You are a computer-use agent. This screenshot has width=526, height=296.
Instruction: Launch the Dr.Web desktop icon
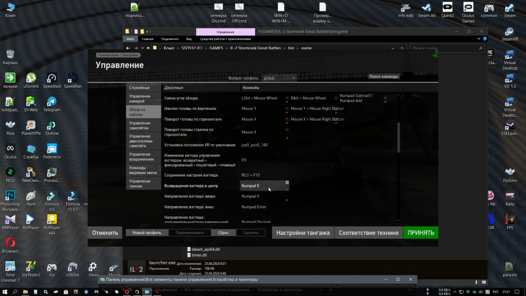tap(31, 104)
